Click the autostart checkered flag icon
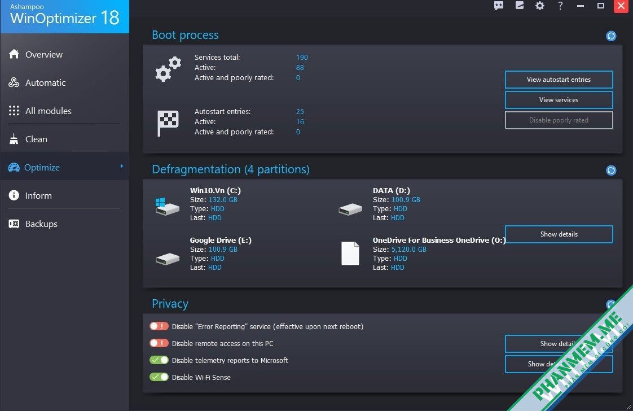The width and height of the screenshot is (633, 411). point(168,123)
